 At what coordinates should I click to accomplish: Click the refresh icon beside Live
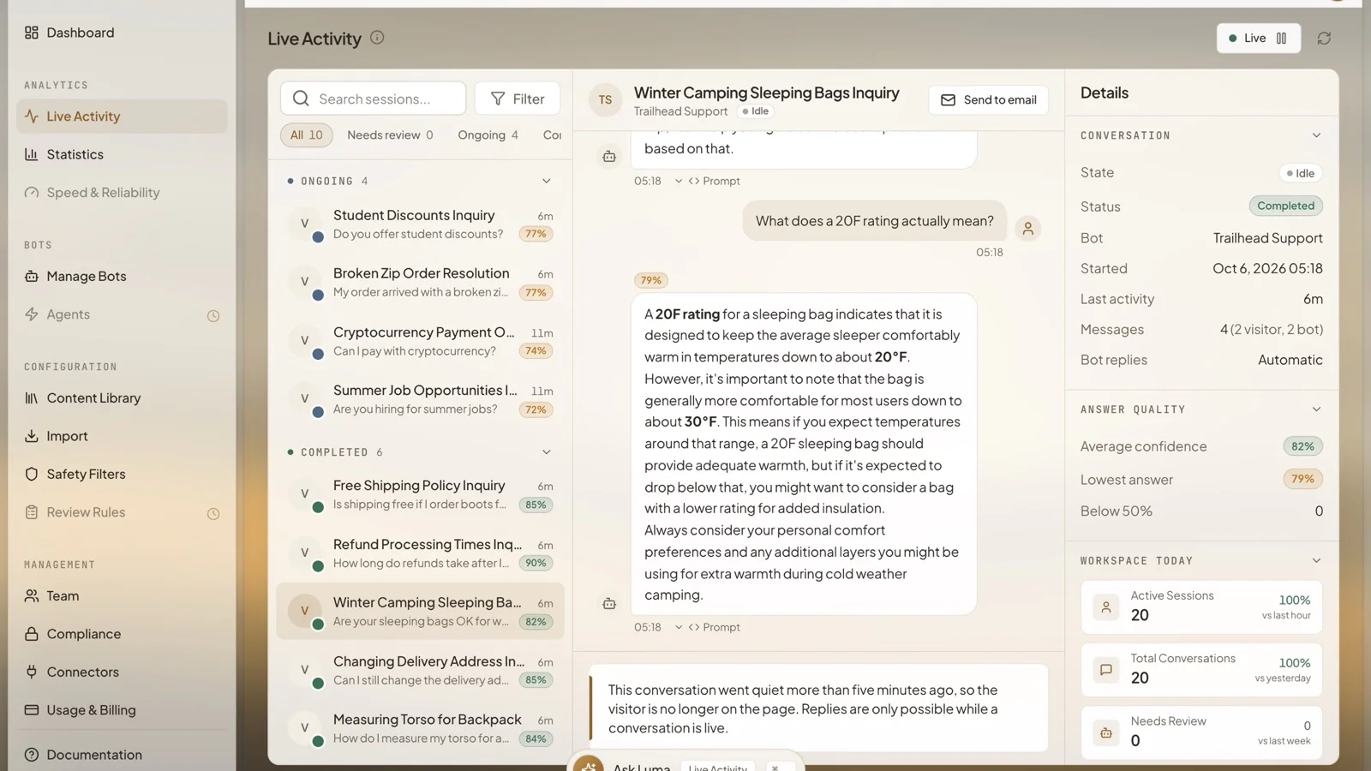click(x=1324, y=39)
